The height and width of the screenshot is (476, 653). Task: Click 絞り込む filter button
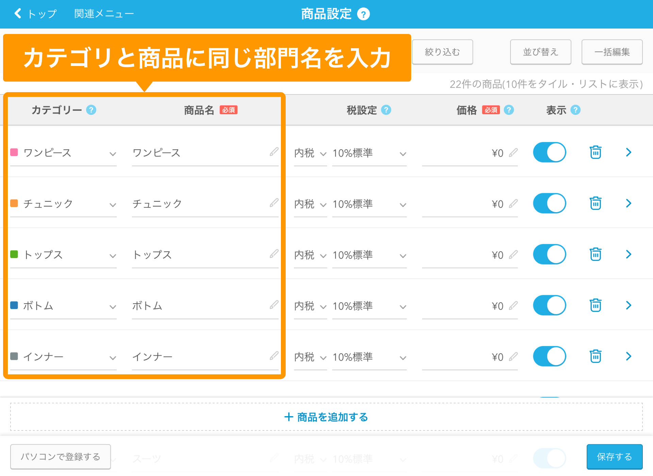pos(442,52)
